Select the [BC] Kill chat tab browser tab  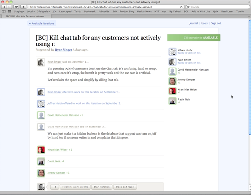coord(26,16)
